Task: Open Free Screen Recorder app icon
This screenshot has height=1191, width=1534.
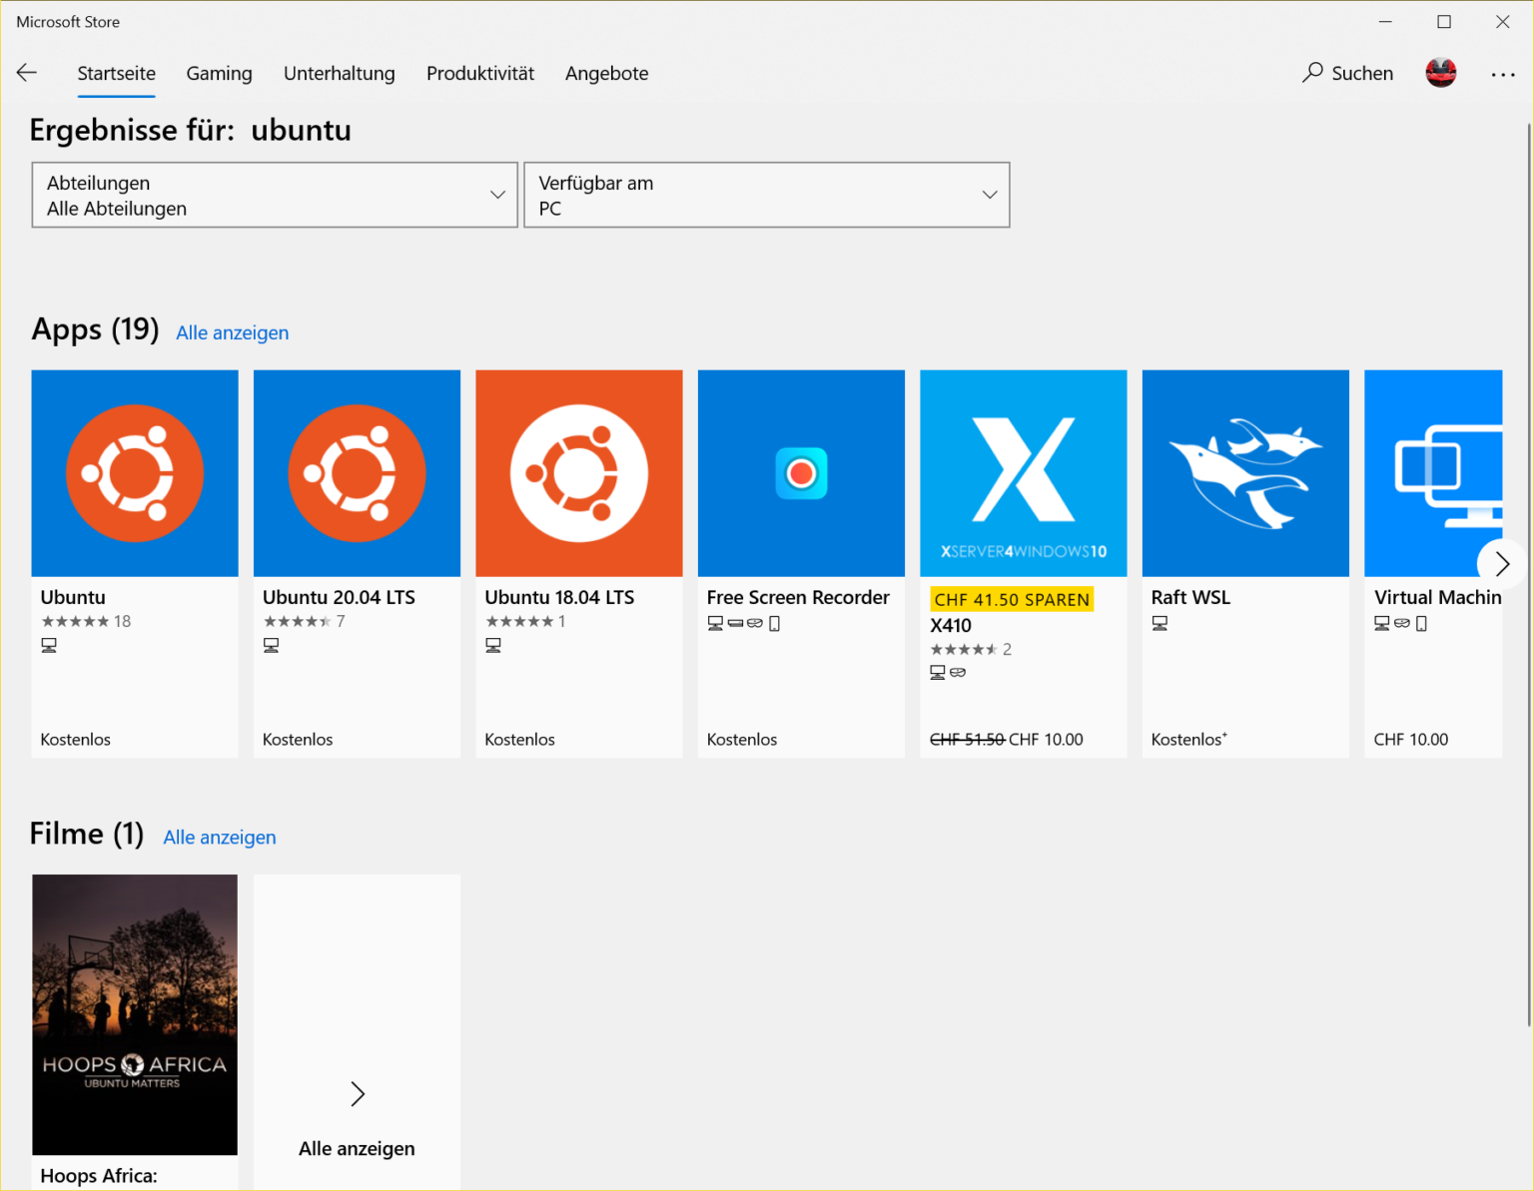Action: [801, 473]
